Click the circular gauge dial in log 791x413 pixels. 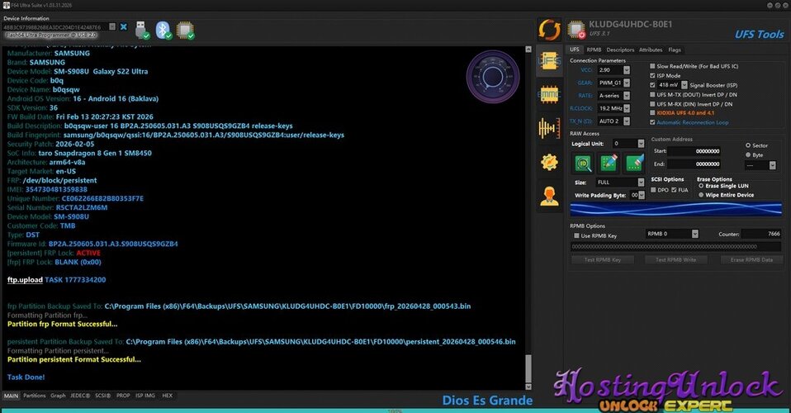tap(492, 77)
